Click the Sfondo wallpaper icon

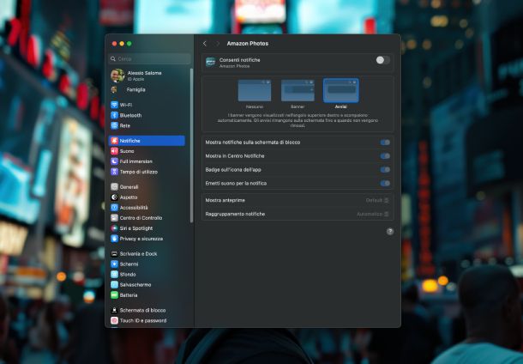pyautogui.click(x=114, y=274)
